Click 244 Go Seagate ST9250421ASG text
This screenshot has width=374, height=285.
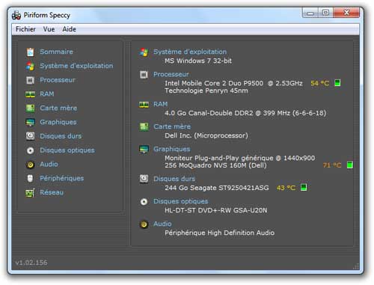coord(217,188)
